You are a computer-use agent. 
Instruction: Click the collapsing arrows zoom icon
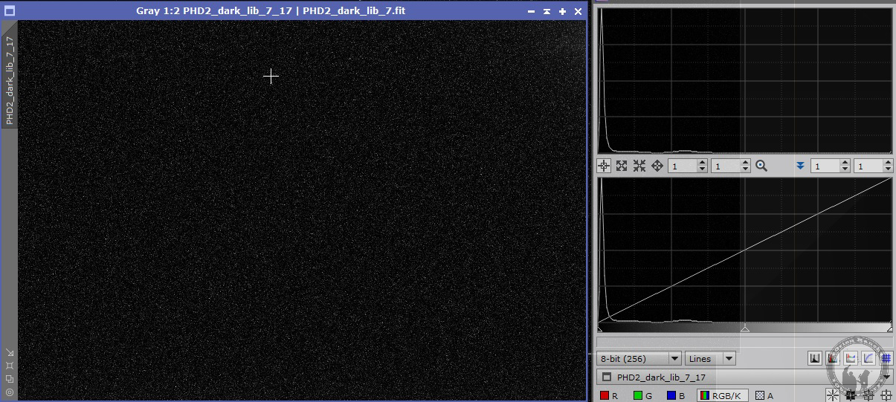639,166
